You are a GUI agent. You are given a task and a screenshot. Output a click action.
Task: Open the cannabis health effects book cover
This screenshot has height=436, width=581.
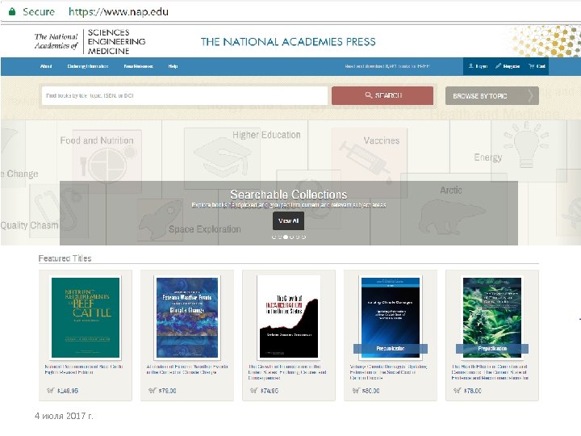[x=492, y=317]
